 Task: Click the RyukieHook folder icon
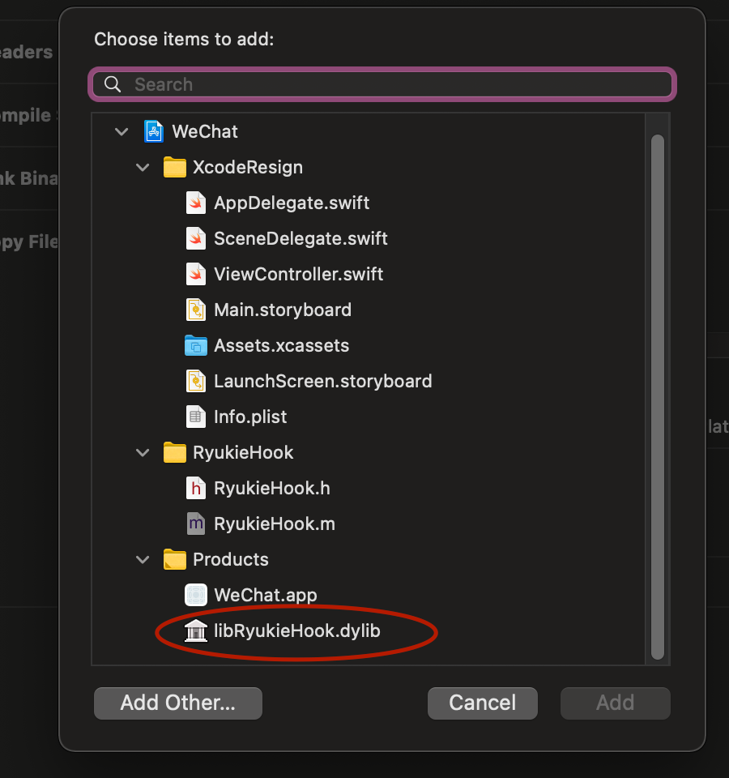[175, 452]
